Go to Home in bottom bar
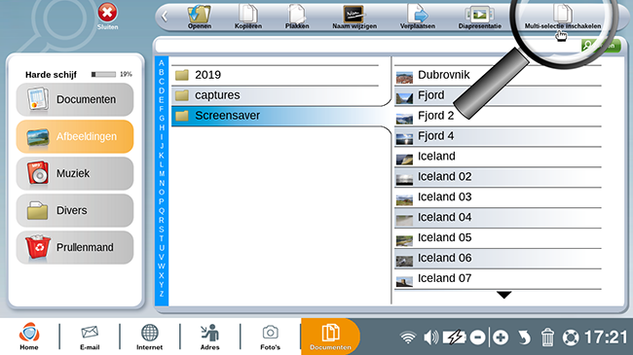 point(29,337)
